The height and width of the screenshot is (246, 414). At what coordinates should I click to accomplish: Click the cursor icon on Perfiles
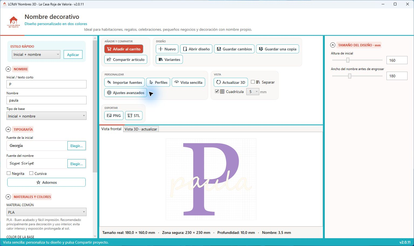click(x=151, y=82)
